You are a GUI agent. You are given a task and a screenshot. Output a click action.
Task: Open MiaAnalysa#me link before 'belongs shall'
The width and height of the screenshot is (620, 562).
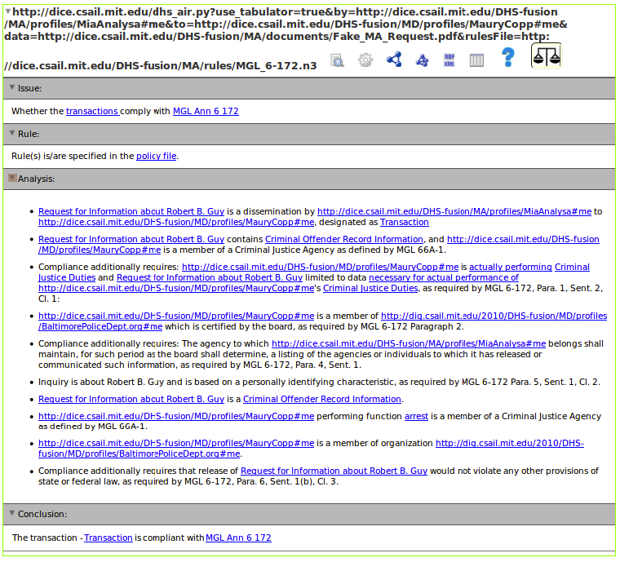point(409,344)
